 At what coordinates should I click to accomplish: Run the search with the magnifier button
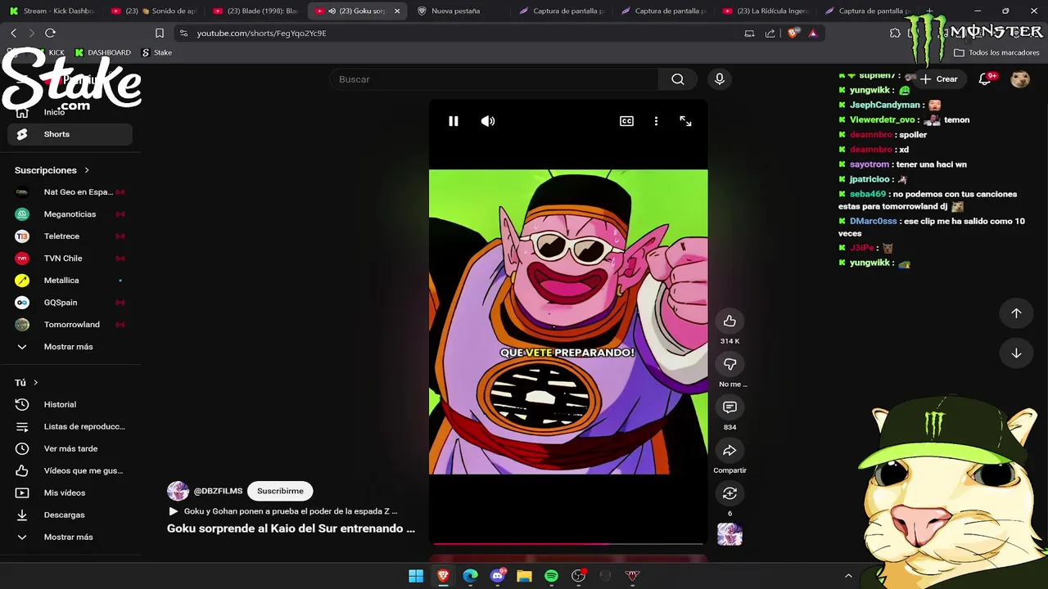tap(678, 79)
